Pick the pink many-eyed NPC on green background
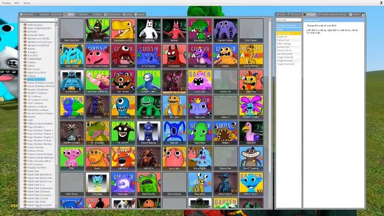This screenshot has height=216, width=384. click(x=72, y=158)
